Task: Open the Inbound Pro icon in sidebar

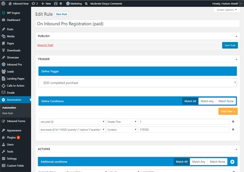Action: point(3,65)
